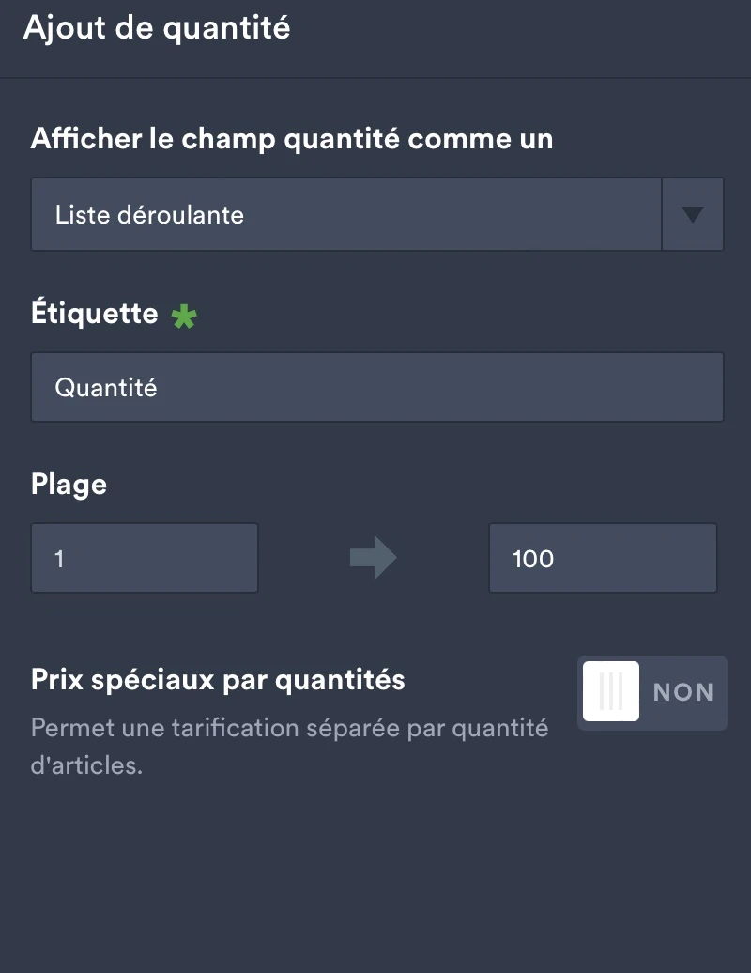Click the 'Afficher le champ quantité' heading

click(x=291, y=138)
